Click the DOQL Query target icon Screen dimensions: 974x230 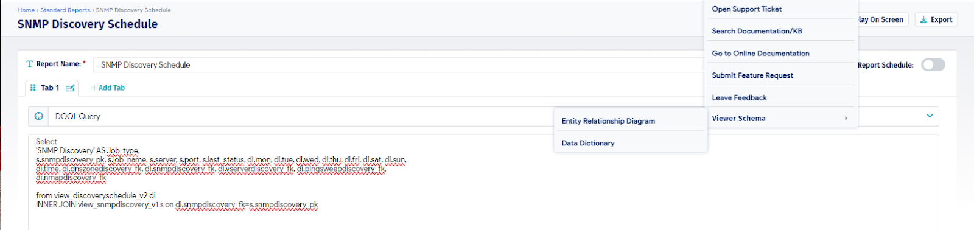pyautogui.click(x=39, y=116)
